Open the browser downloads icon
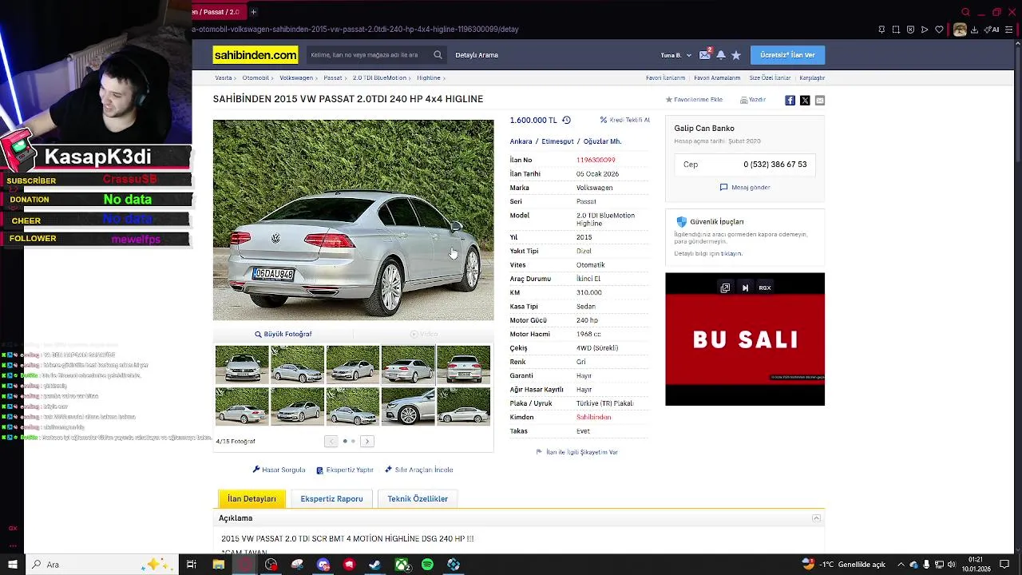This screenshot has height=575, width=1022. (x=975, y=30)
